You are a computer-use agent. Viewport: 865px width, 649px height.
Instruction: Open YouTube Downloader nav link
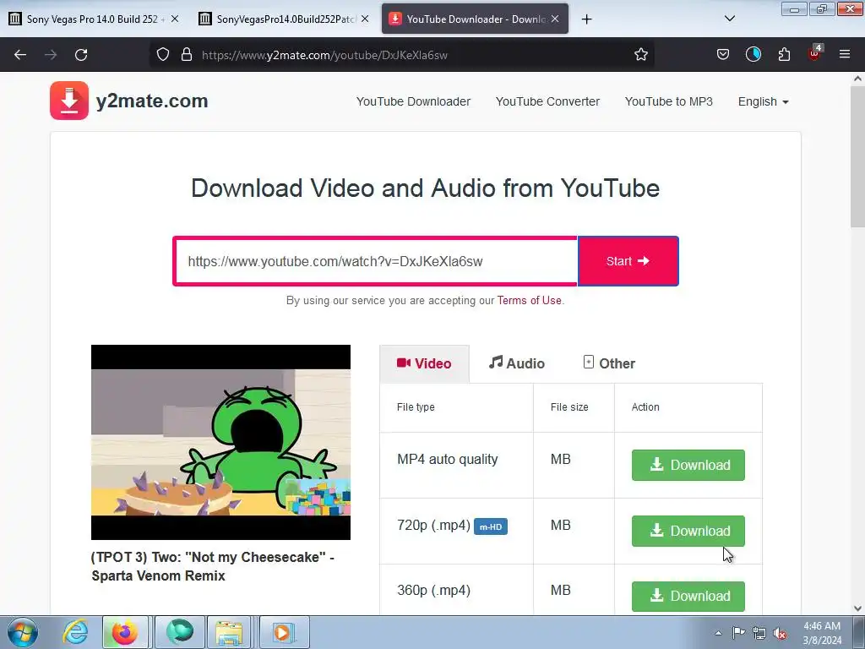pyautogui.click(x=413, y=101)
